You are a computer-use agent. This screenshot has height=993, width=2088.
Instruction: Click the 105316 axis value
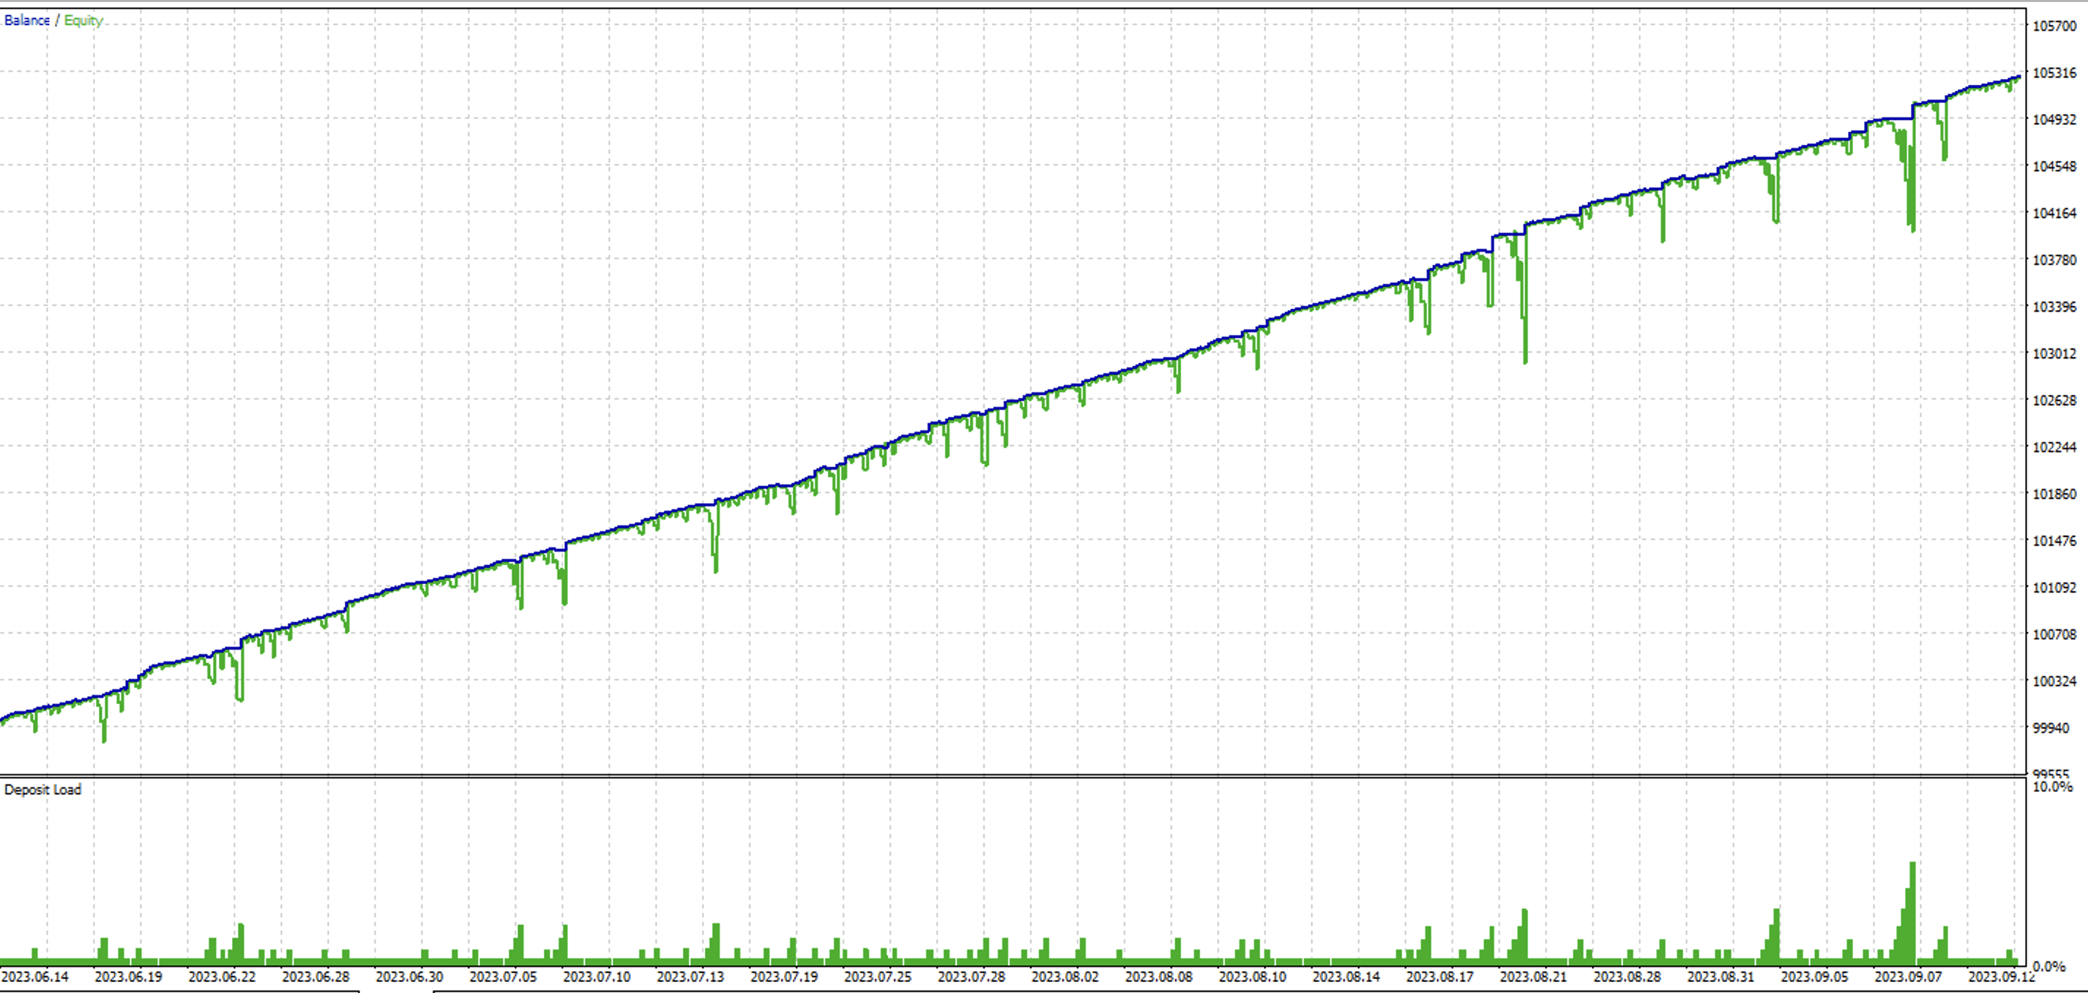coord(2054,73)
